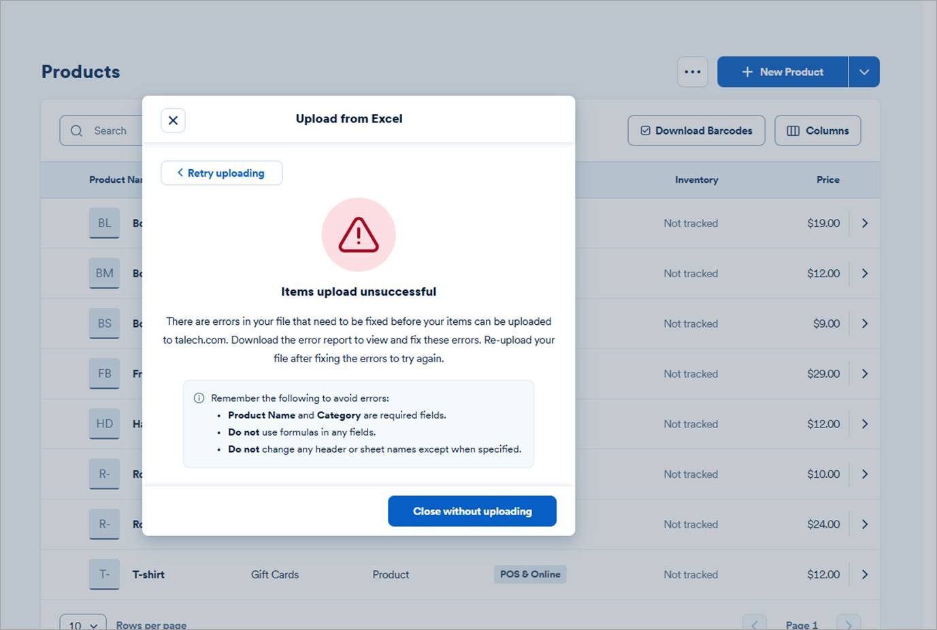Open details chevron for T-shirt row

tap(865, 574)
